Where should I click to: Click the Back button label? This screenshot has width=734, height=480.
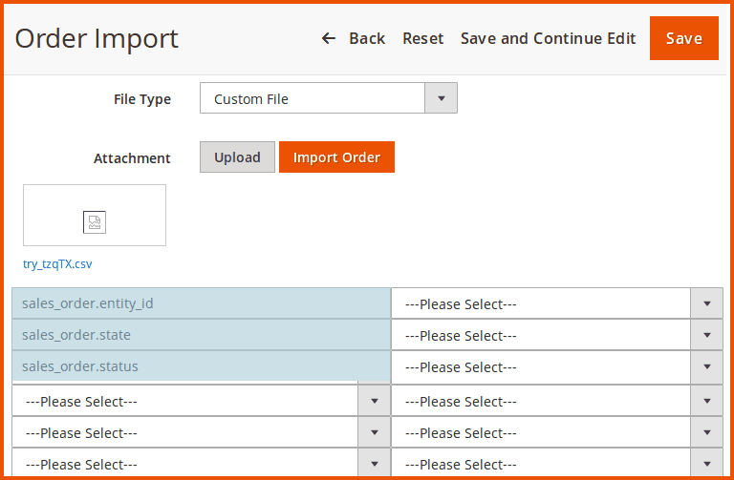(367, 38)
